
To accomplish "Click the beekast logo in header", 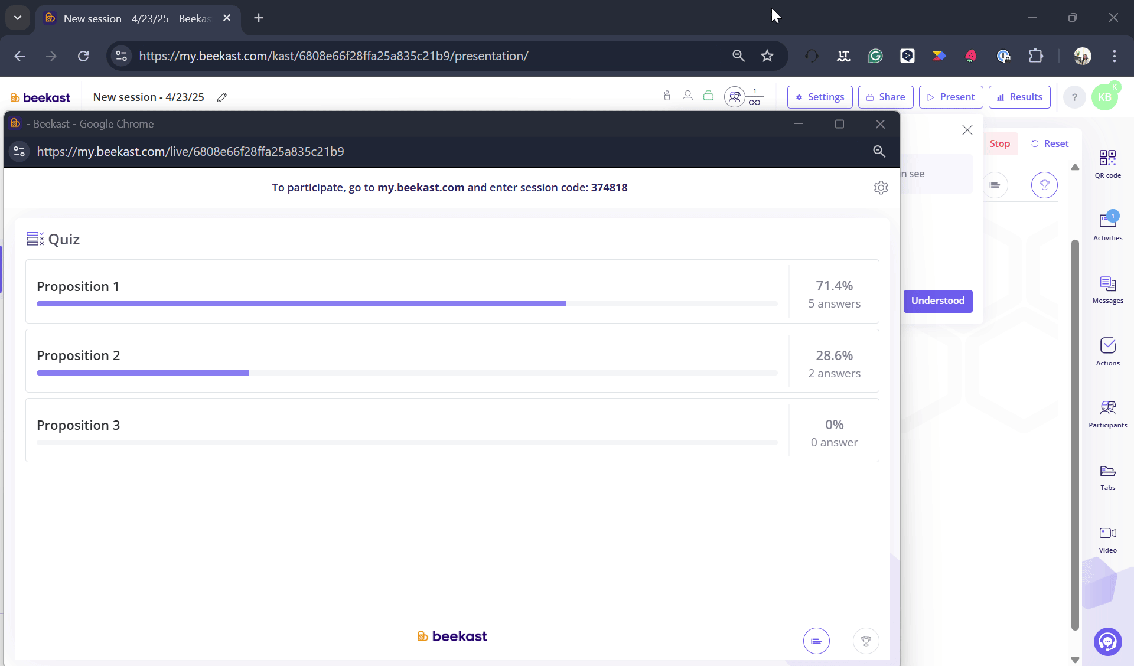I will pyautogui.click(x=40, y=97).
